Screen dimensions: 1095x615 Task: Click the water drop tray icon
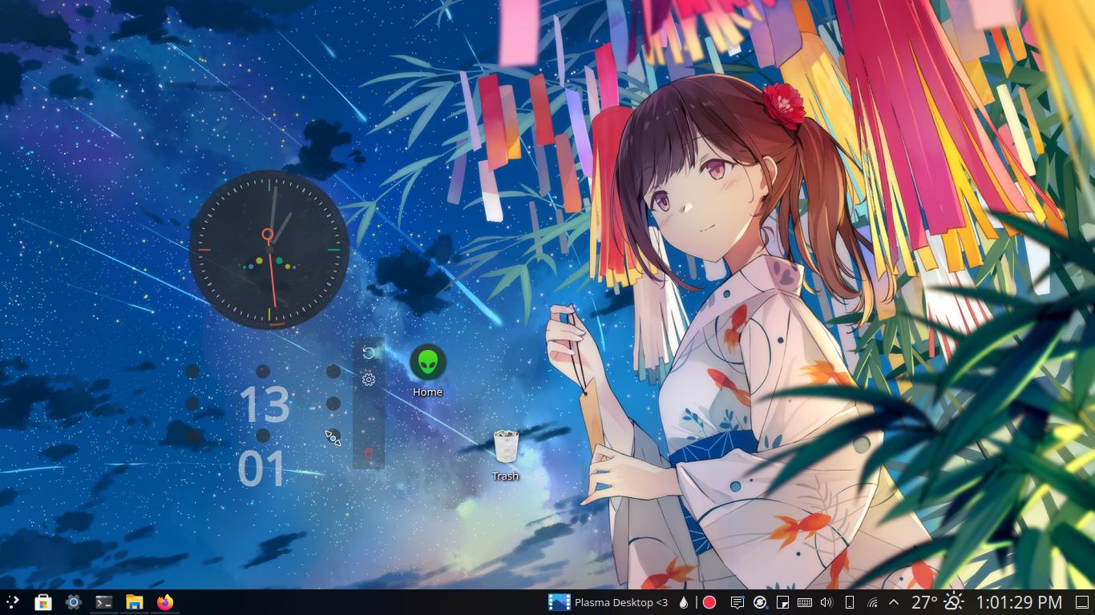[x=684, y=602]
